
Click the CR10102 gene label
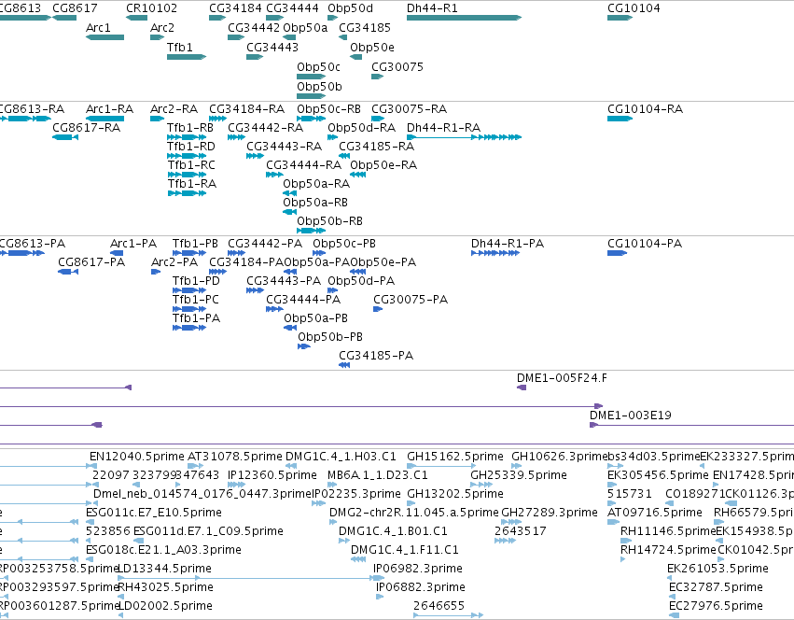click(151, 8)
